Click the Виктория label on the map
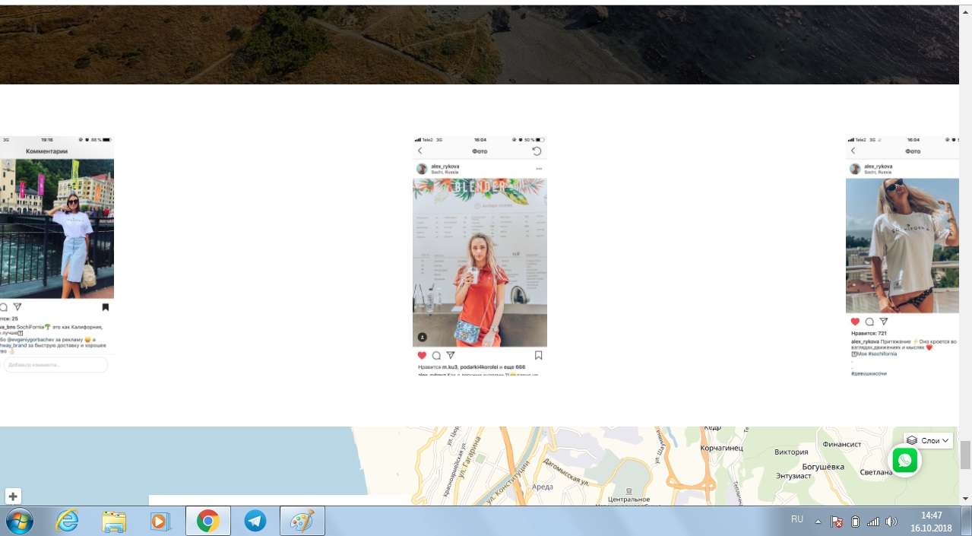The image size is (972, 536). pyautogui.click(x=791, y=452)
